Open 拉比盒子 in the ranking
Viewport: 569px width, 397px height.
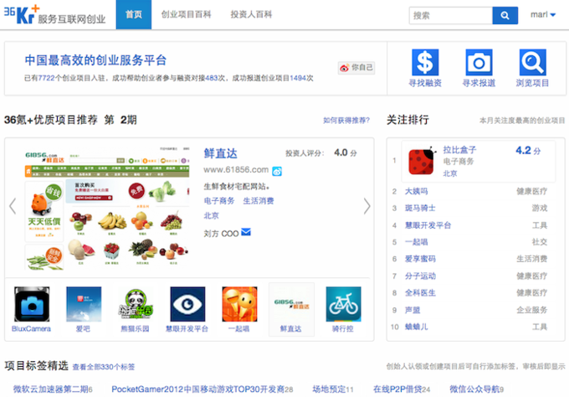(459, 150)
